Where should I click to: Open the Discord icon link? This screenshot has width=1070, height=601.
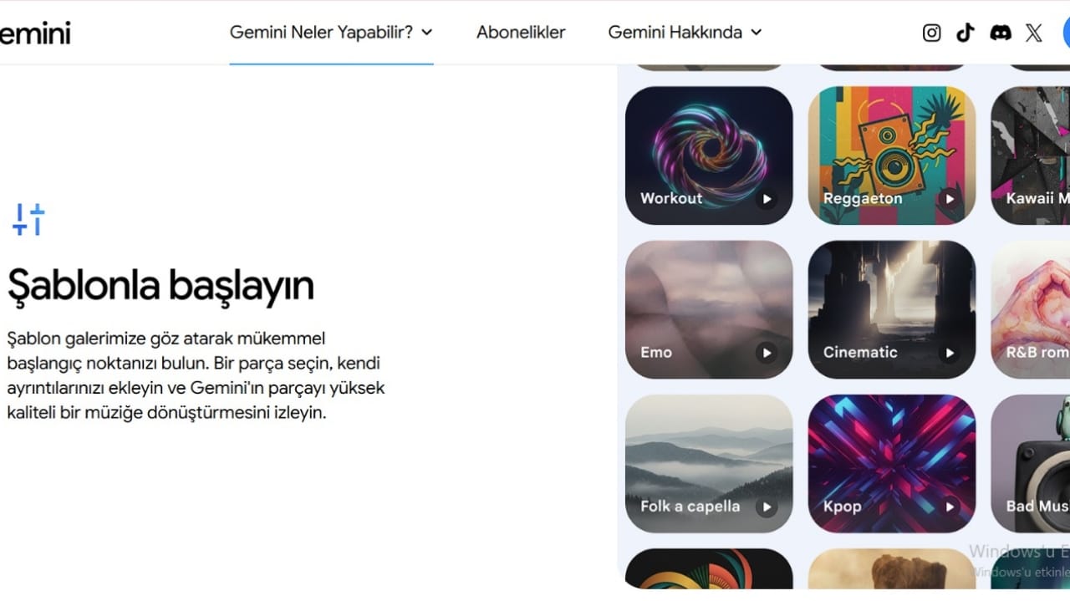coord(1000,33)
